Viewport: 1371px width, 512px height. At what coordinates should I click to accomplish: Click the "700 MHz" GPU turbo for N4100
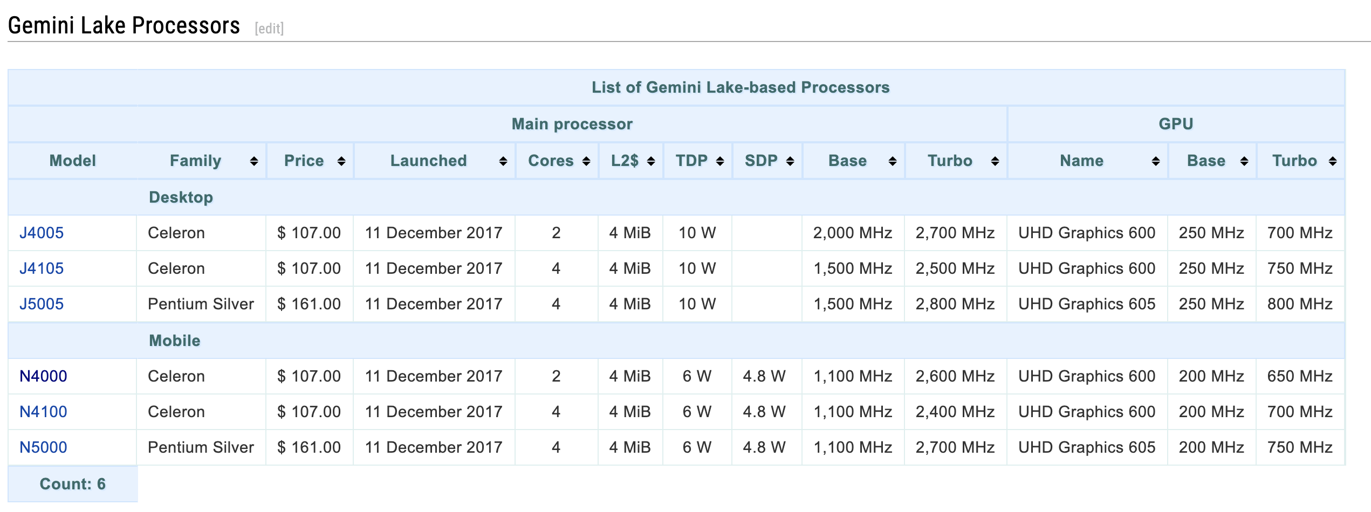pyautogui.click(x=1300, y=412)
